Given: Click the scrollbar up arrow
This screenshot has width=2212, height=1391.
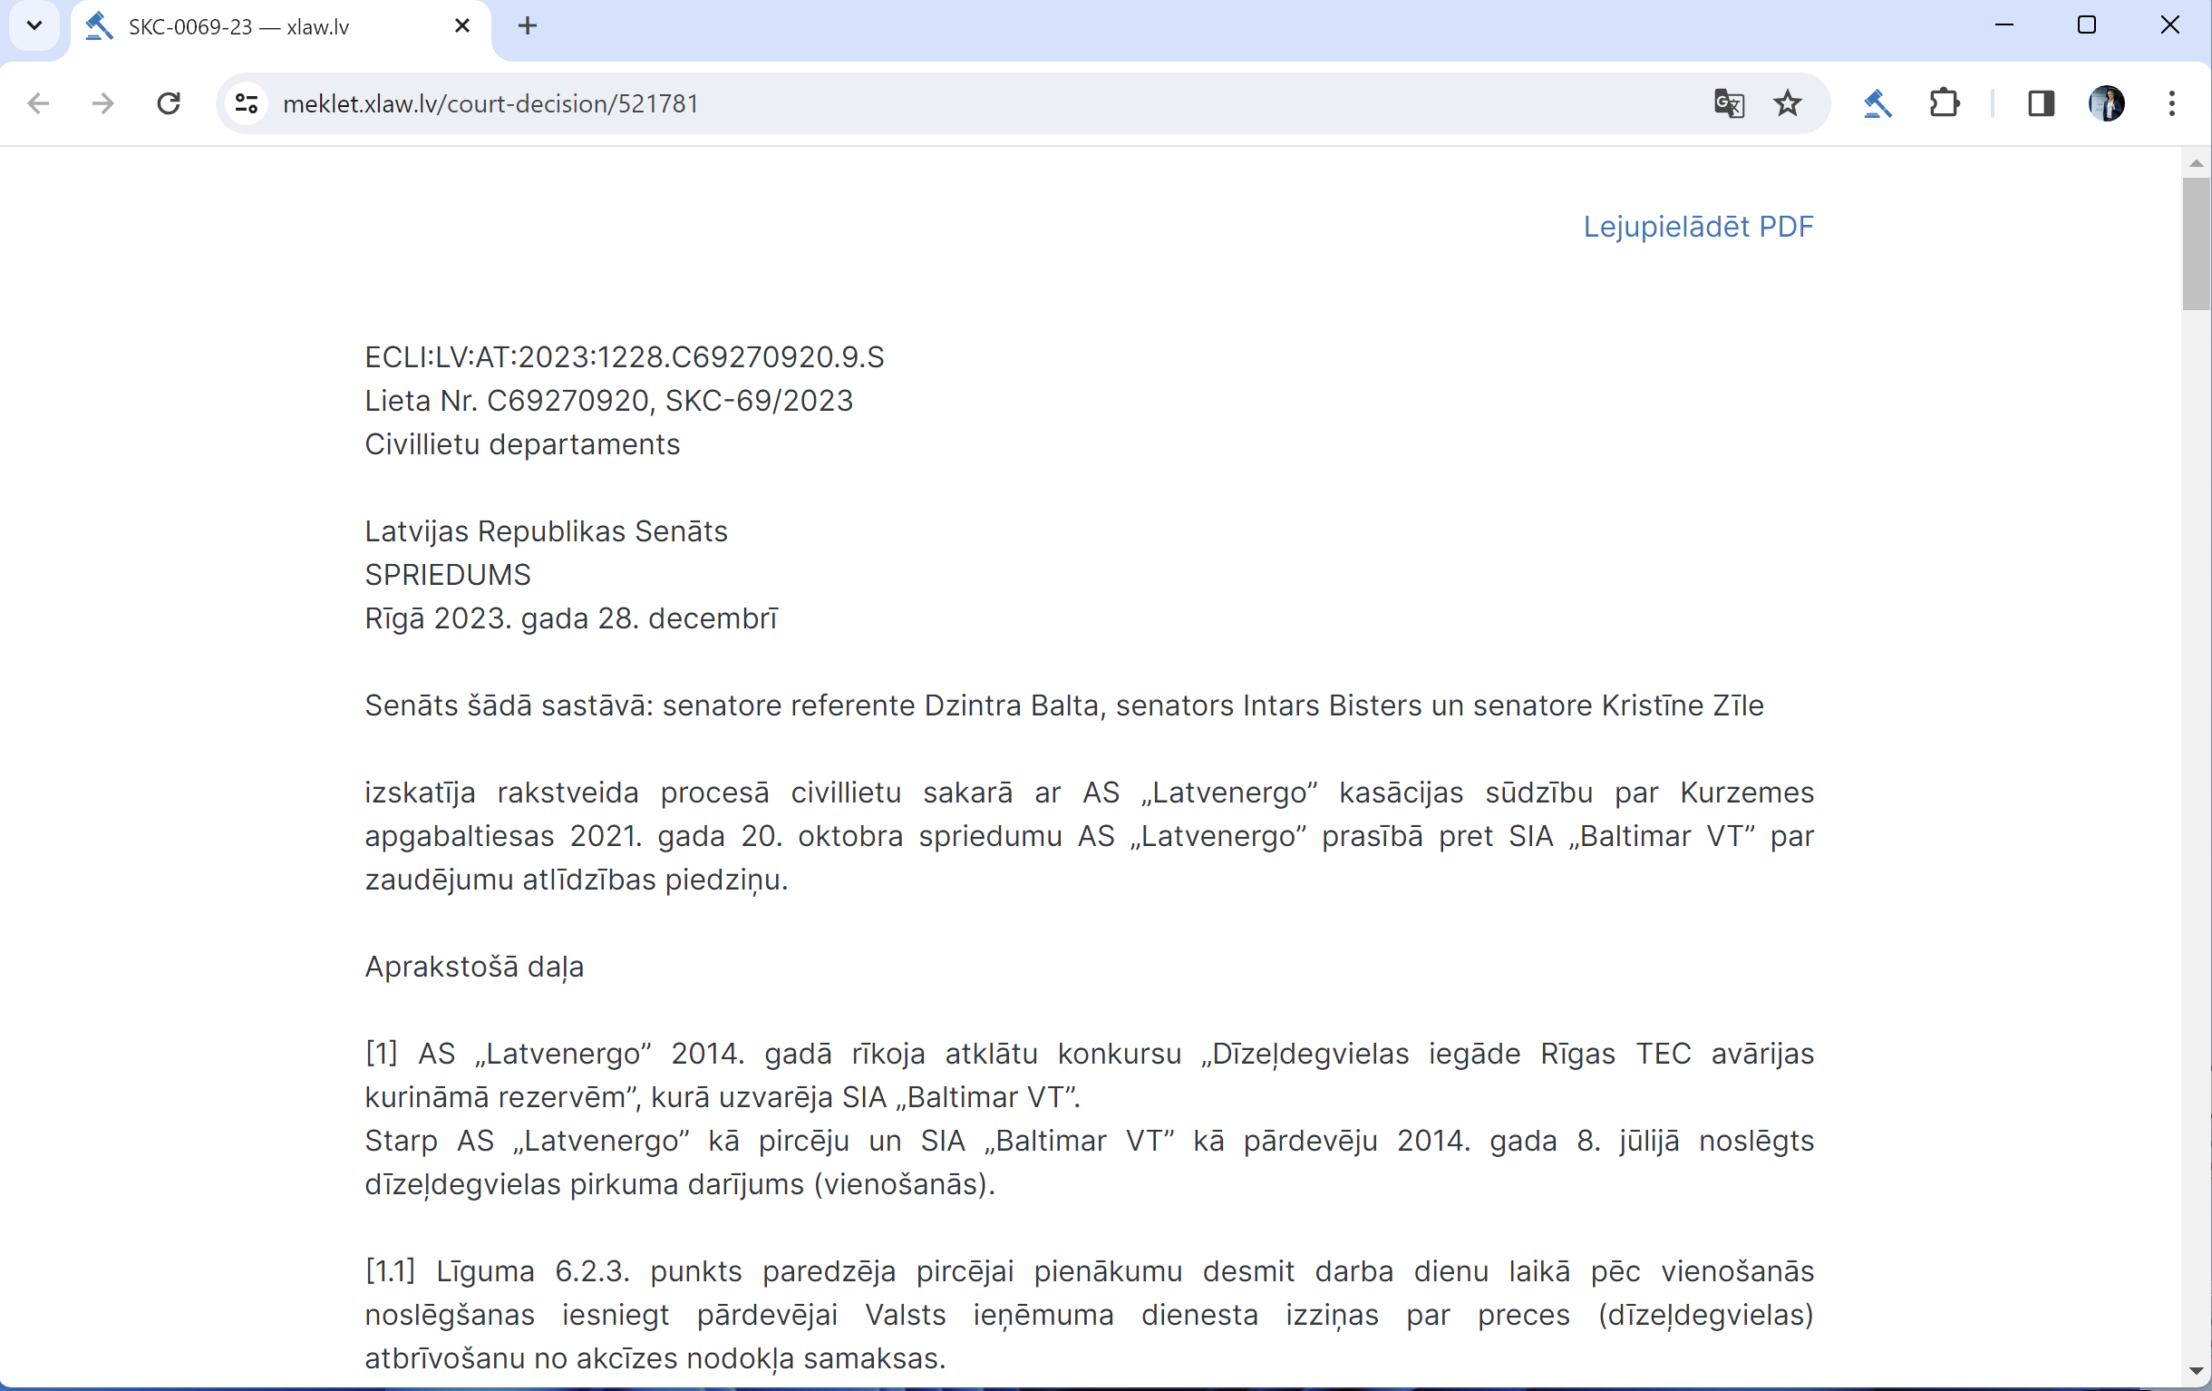Looking at the screenshot, I should pos(2196,163).
